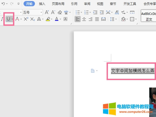Apply strikethrough to the text
The image size is (156, 117).
point(17,19)
